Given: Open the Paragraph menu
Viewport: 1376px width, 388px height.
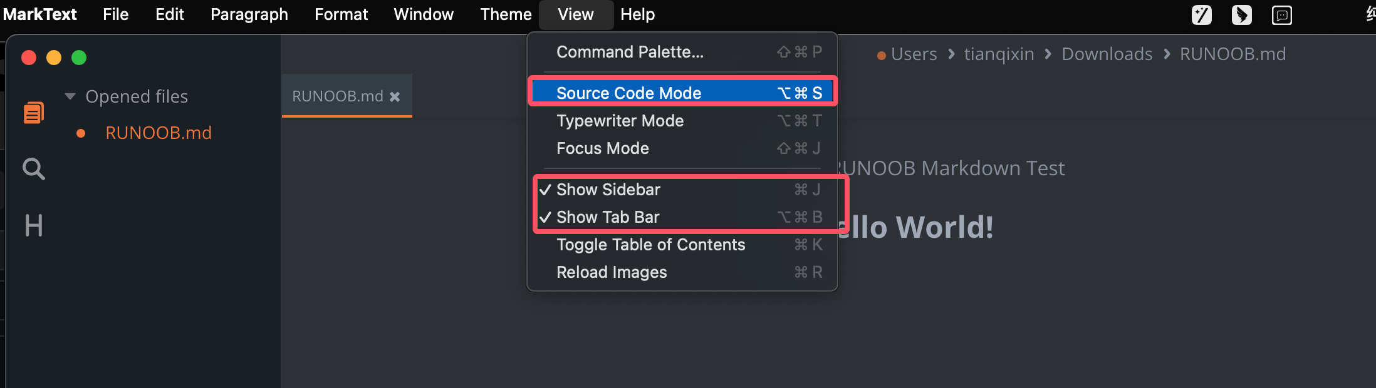Looking at the screenshot, I should (x=249, y=14).
